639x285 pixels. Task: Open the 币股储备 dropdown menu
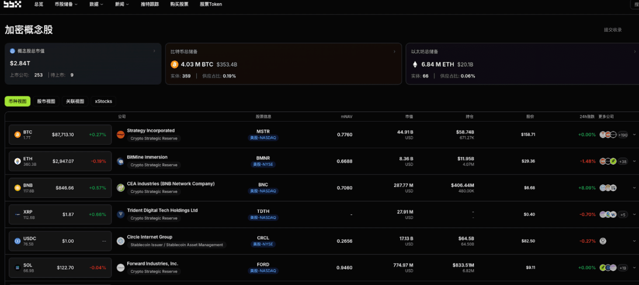(x=66, y=4)
